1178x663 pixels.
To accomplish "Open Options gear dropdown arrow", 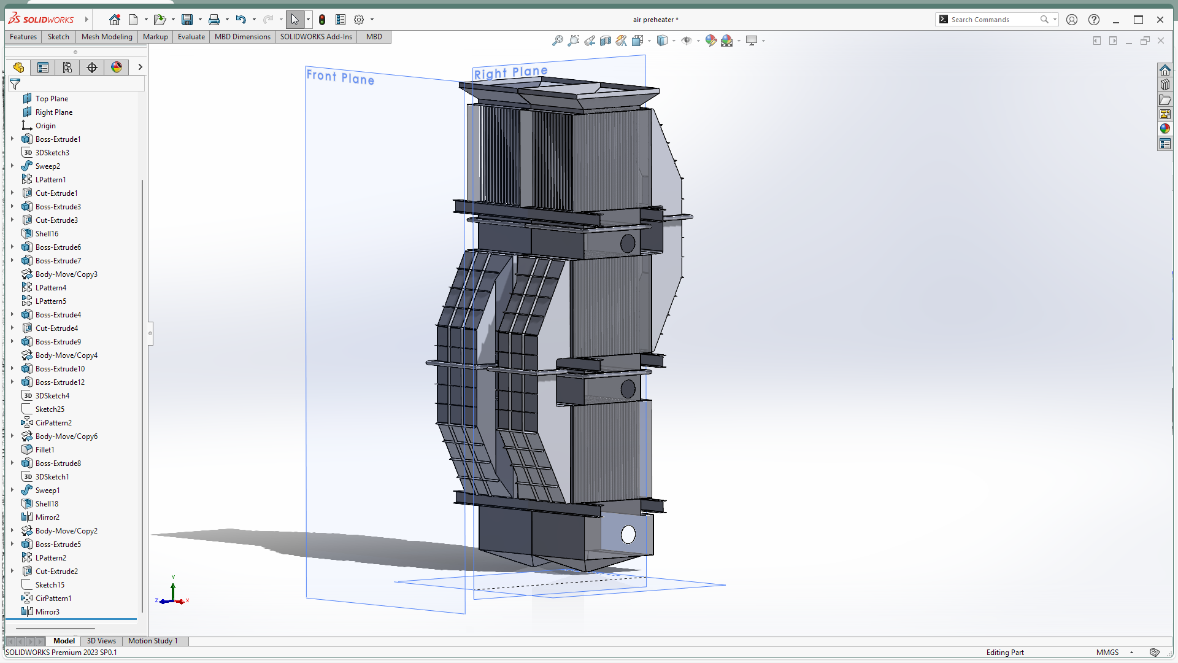I will [x=372, y=20].
